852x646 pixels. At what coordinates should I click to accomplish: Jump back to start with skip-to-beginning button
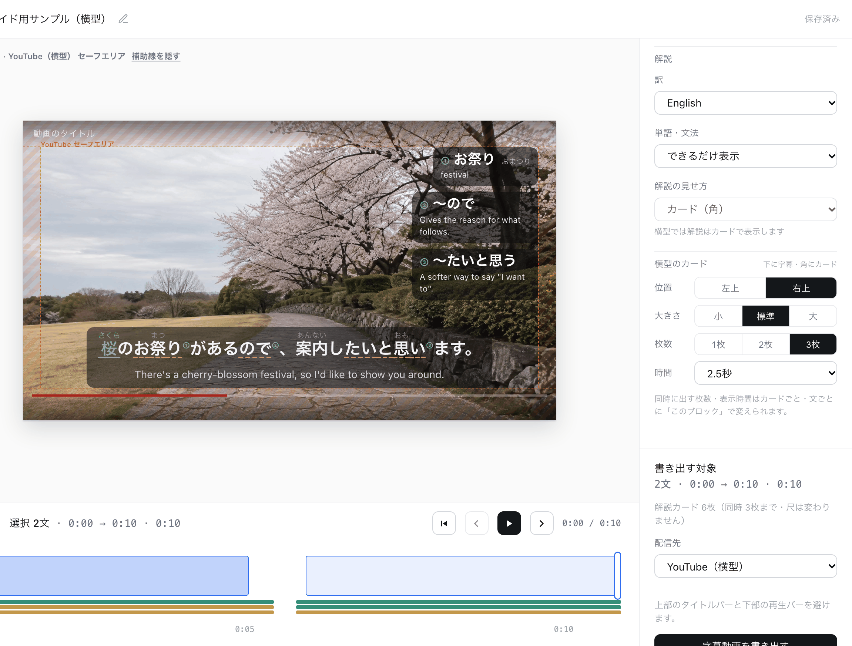[444, 523]
